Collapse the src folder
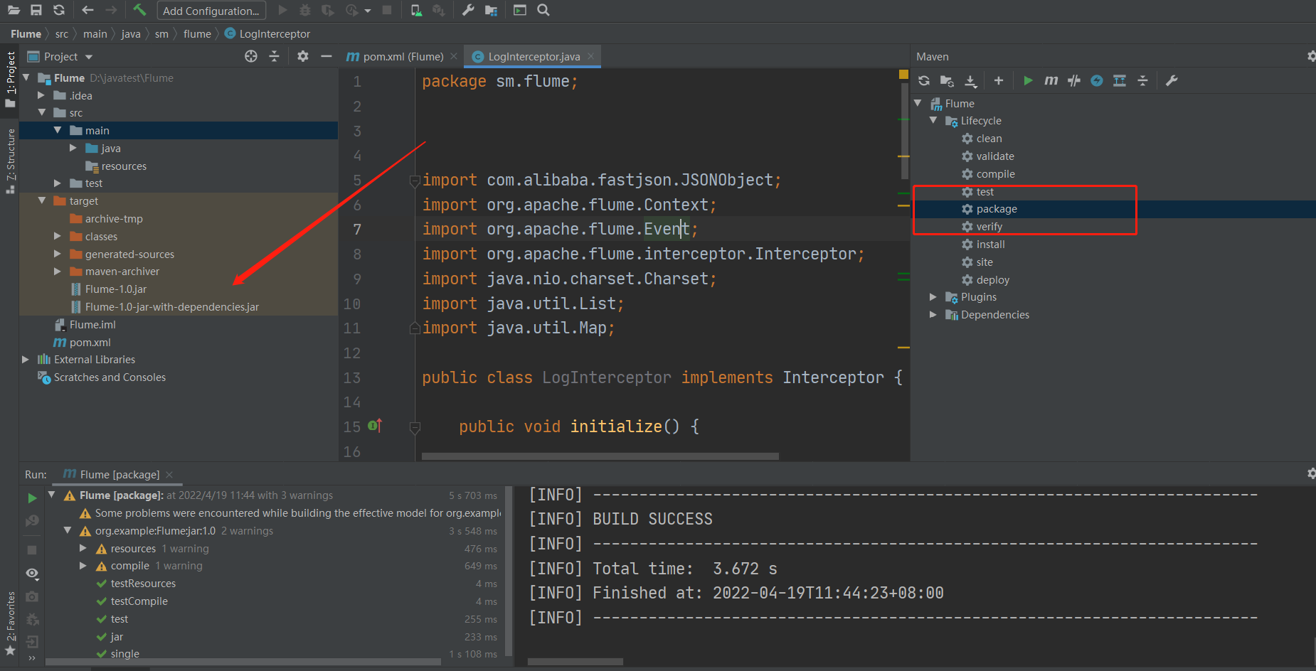The image size is (1316, 671). click(x=42, y=112)
